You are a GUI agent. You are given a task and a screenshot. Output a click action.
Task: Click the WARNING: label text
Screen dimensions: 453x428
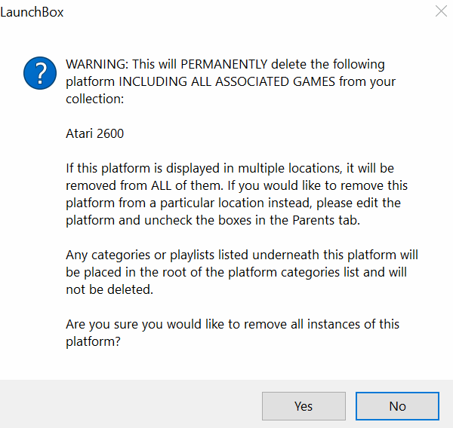click(97, 64)
